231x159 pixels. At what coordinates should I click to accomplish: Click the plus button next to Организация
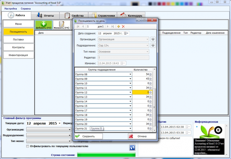click(153, 39)
